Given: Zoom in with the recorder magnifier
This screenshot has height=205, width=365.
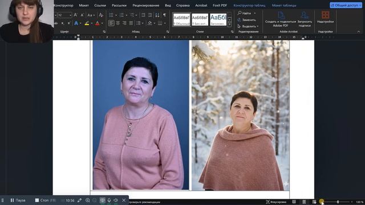Looking at the screenshot, I should coord(87,200).
